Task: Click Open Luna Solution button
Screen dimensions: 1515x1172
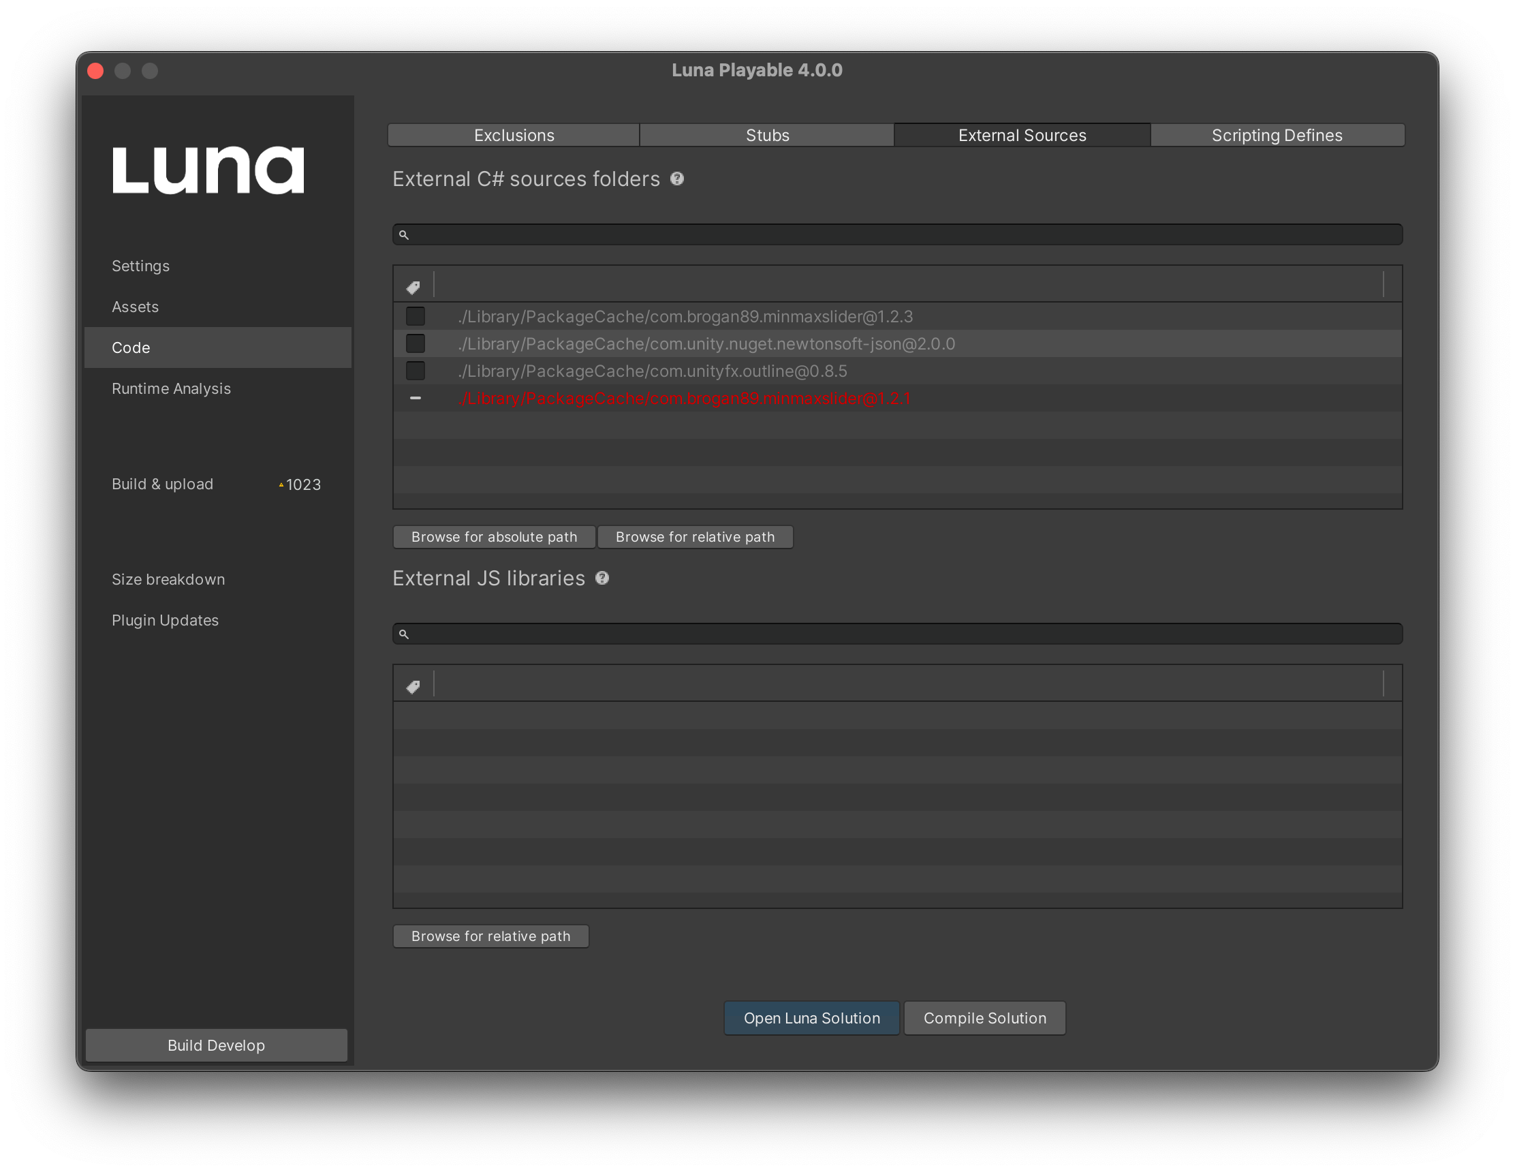Action: pyautogui.click(x=811, y=1018)
